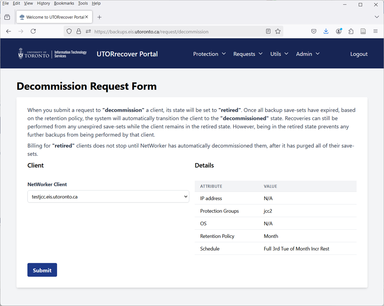The width and height of the screenshot is (384, 306).
Task: Open the NetWorker Client select box
Action: coord(108,196)
